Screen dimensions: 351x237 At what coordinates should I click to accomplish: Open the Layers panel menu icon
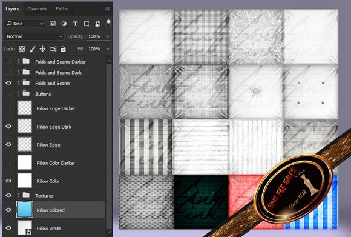click(107, 8)
